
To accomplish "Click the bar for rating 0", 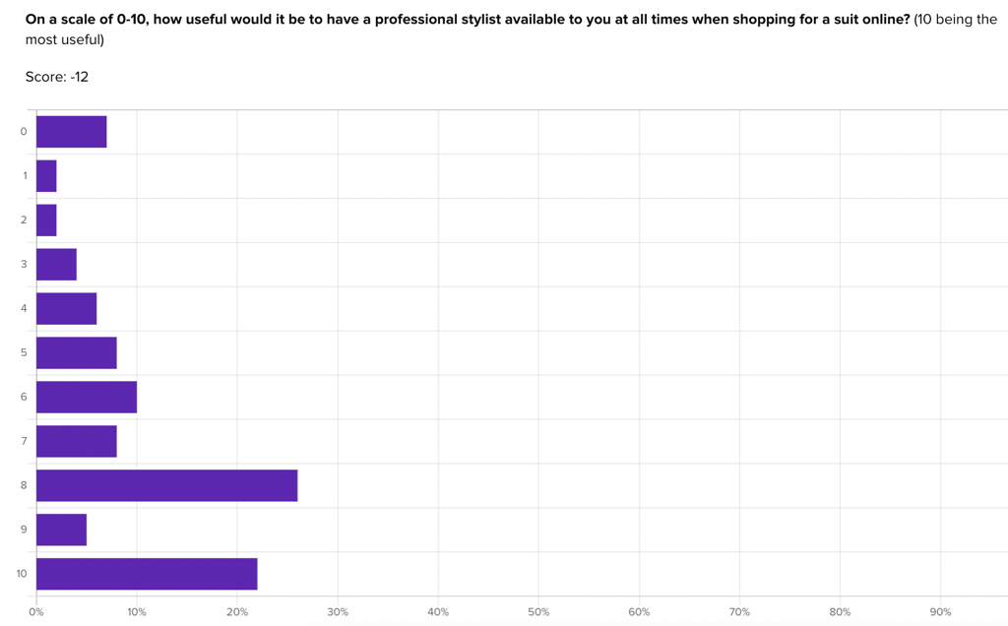I will pyautogui.click(x=71, y=132).
